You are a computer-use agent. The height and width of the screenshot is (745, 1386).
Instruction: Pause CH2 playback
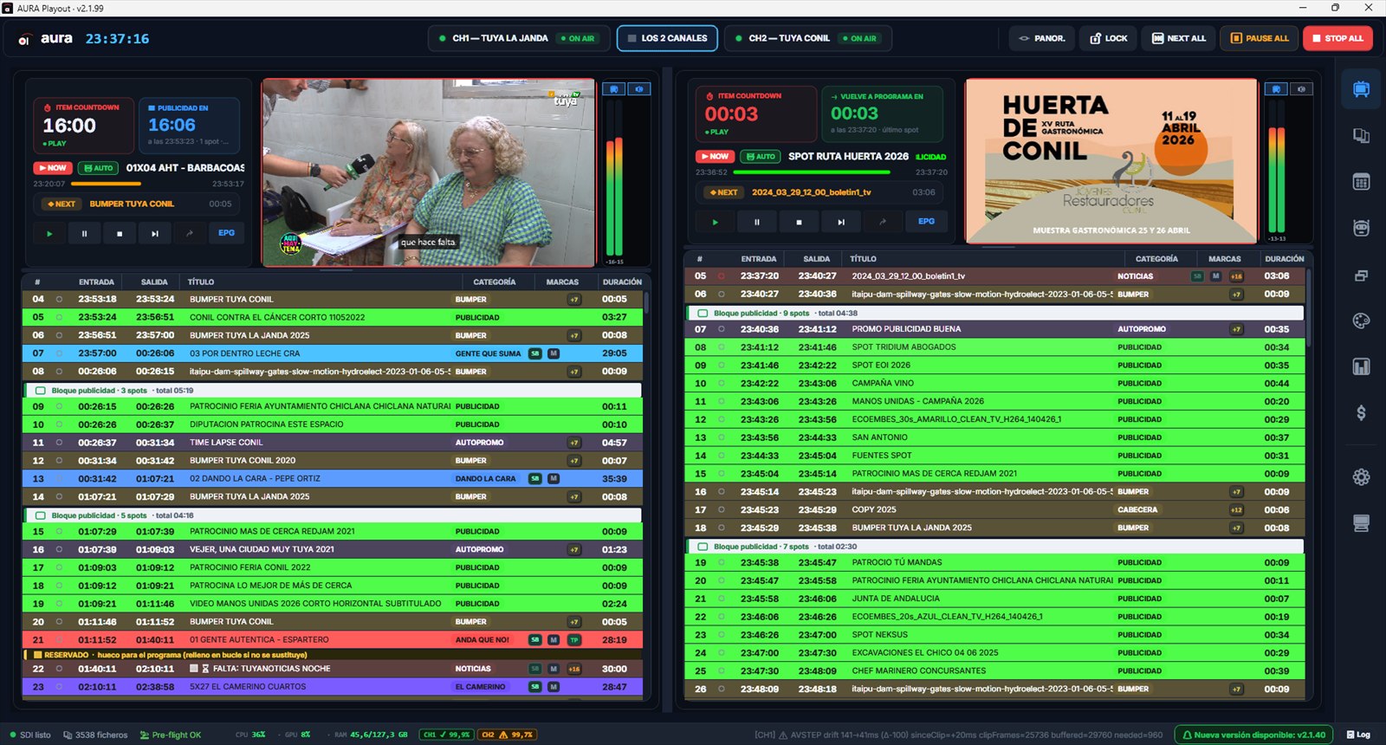pyautogui.click(x=756, y=222)
